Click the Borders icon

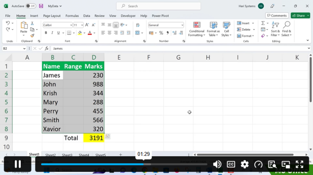(x=69, y=33)
